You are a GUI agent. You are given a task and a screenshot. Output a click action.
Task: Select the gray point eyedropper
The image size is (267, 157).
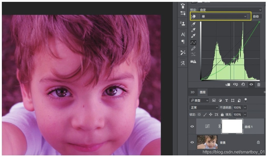(193, 30)
